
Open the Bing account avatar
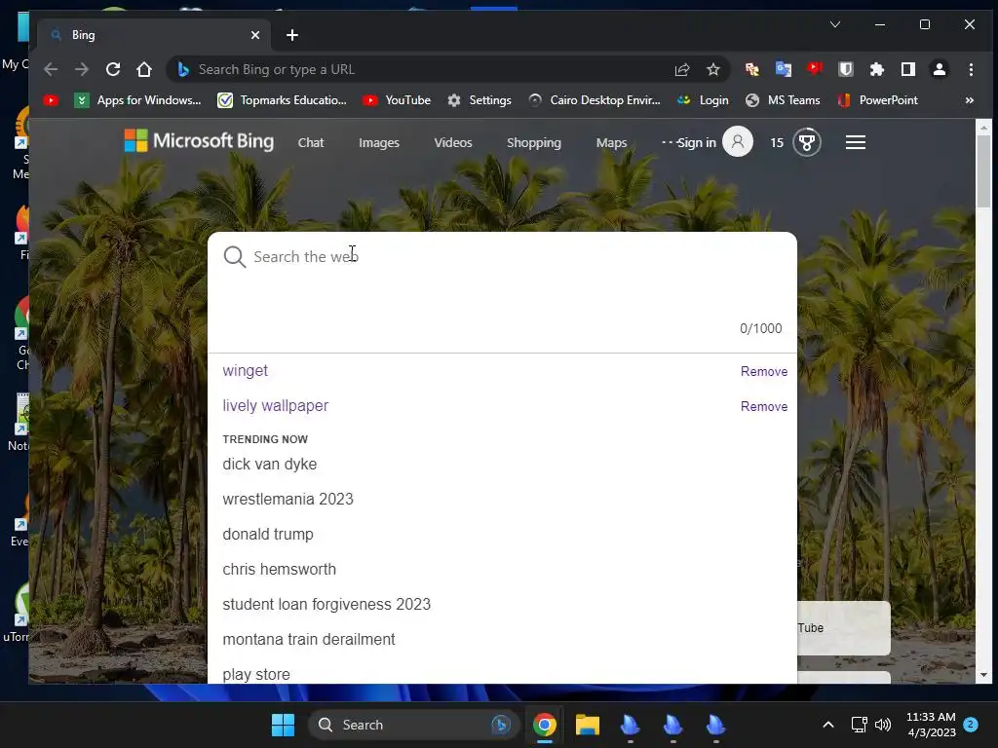click(x=738, y=141)
